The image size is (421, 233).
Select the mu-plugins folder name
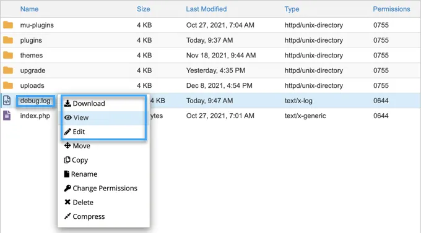37,25
